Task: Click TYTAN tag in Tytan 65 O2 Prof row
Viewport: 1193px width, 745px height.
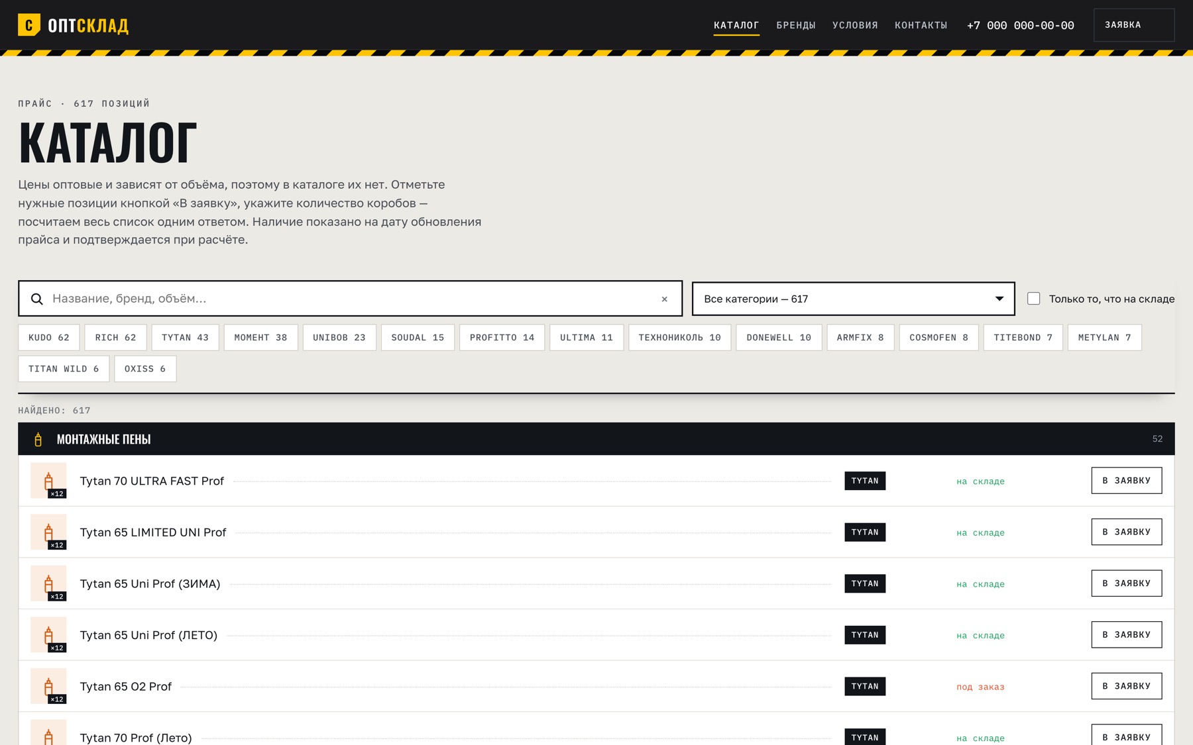Action: pyautogui.click(x=865, y=686)
